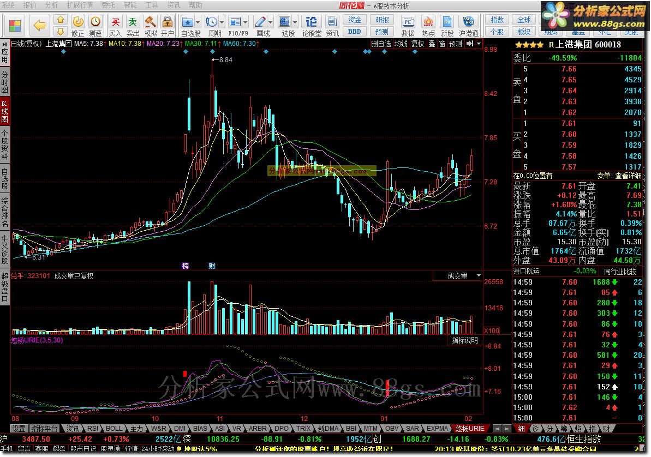Click 同行业比较 industry comparison link

click(620, 272)
